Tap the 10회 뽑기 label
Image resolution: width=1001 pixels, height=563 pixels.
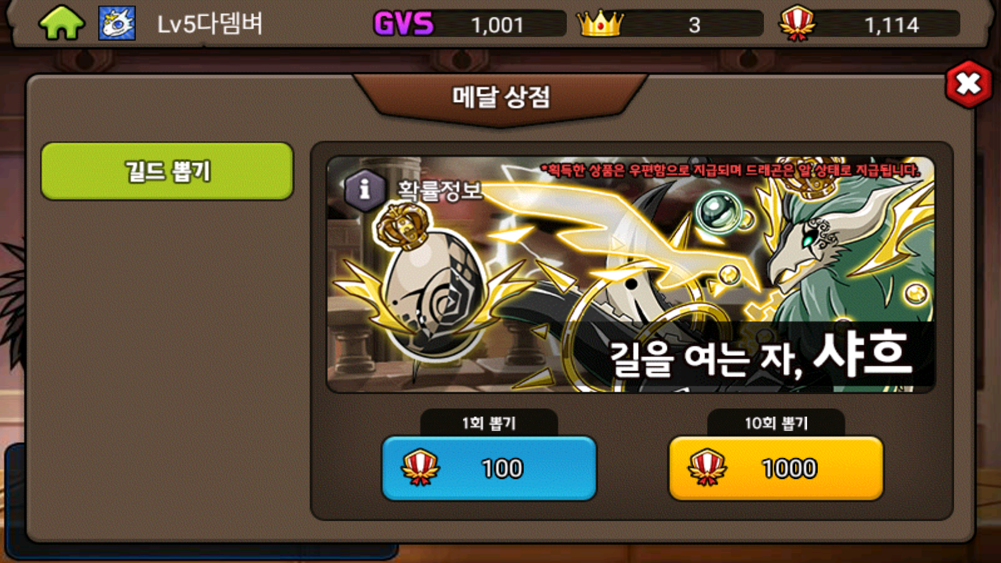[776, 424]
